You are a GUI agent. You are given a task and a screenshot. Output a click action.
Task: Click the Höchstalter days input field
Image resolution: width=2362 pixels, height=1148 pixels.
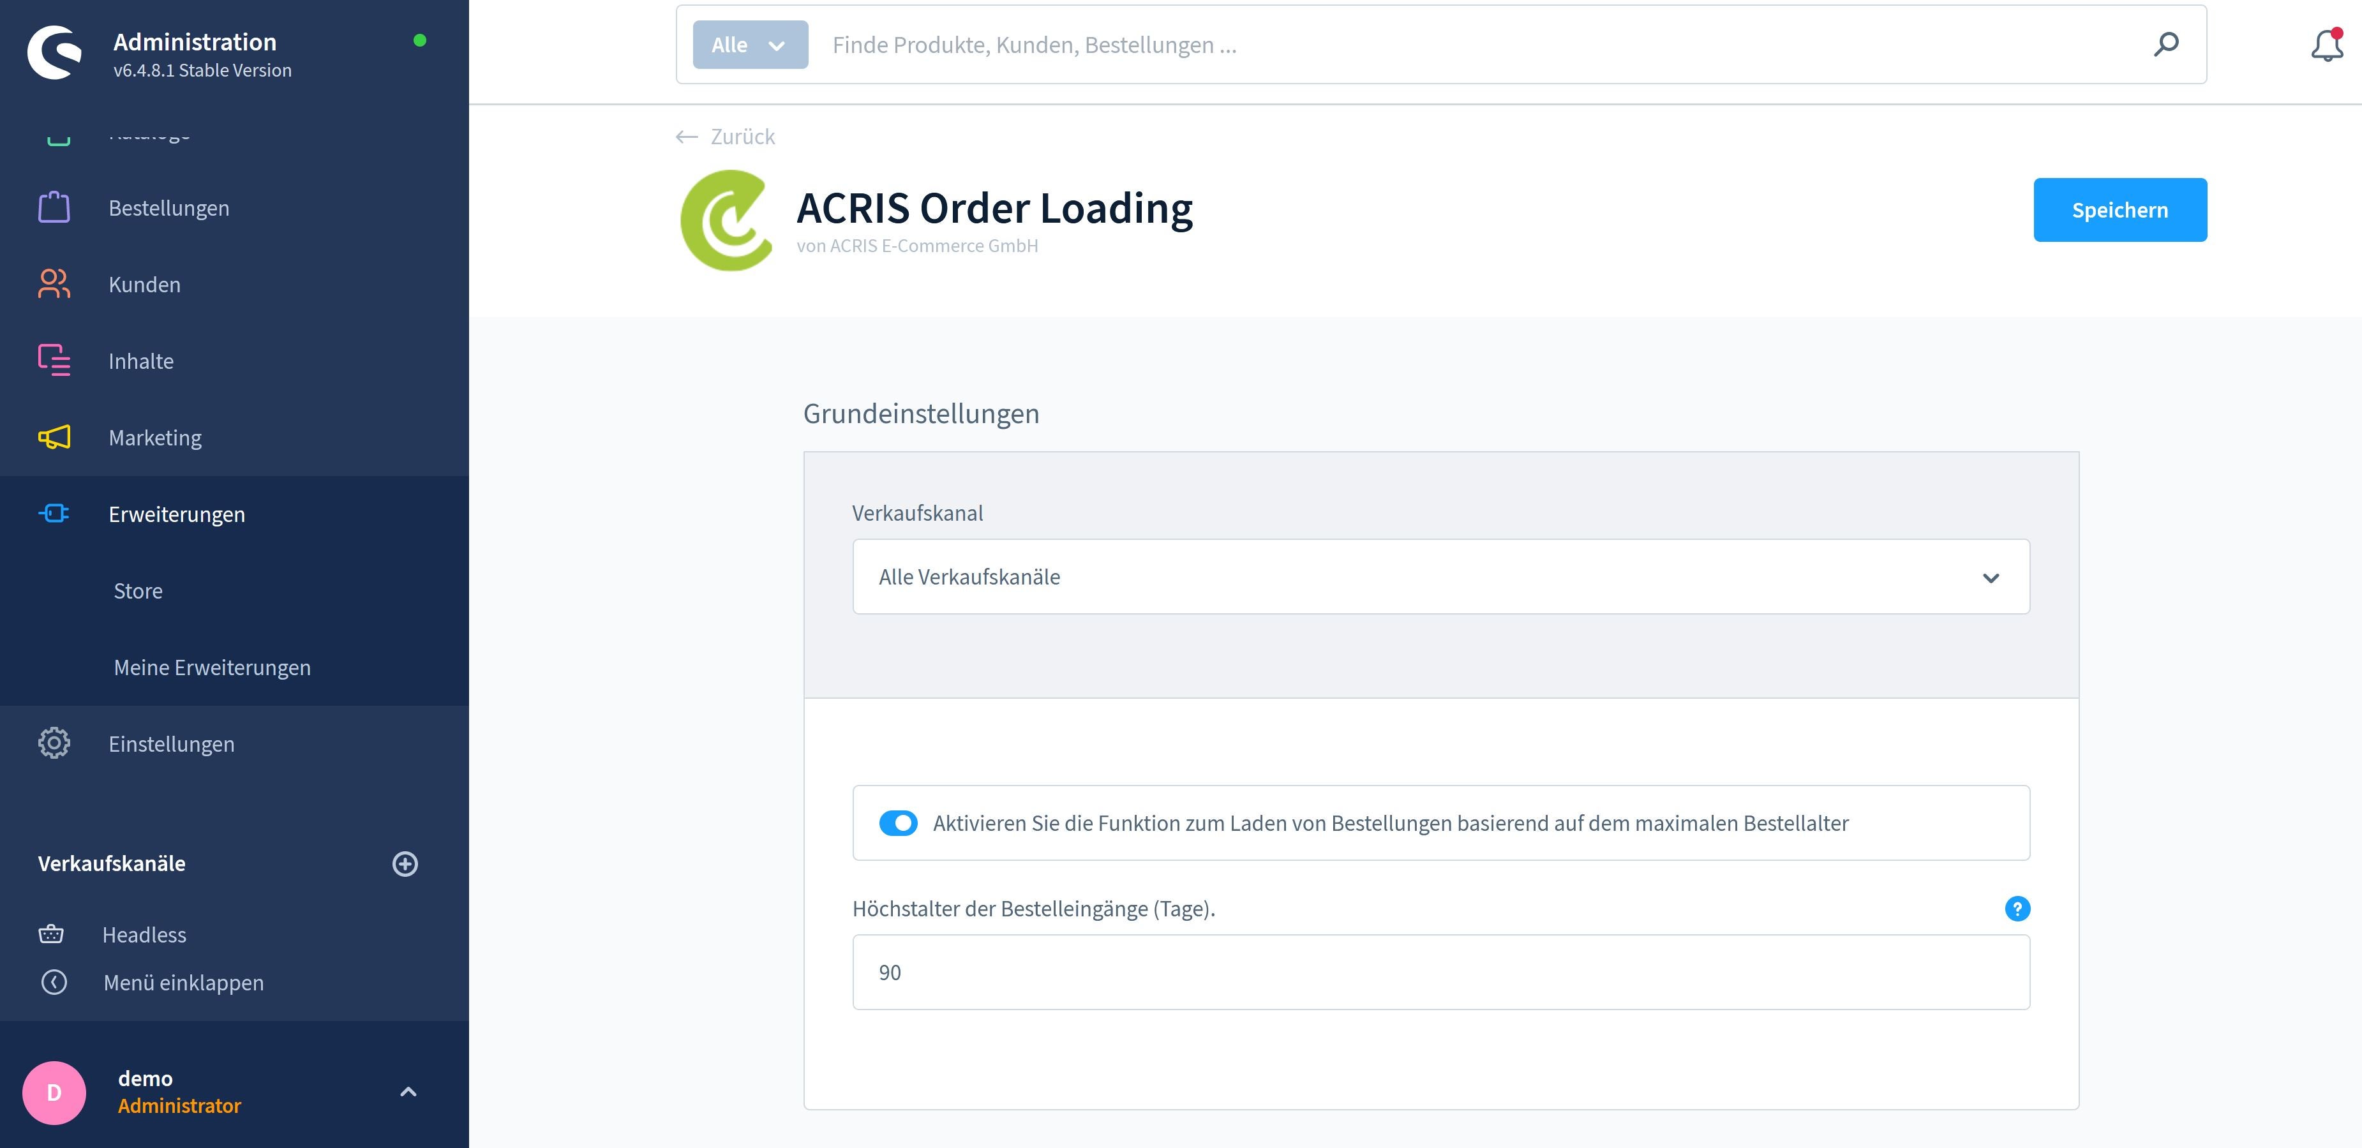(x=1440, y=972)
